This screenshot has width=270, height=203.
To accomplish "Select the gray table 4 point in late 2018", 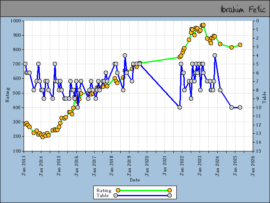I will coord(125,55).
